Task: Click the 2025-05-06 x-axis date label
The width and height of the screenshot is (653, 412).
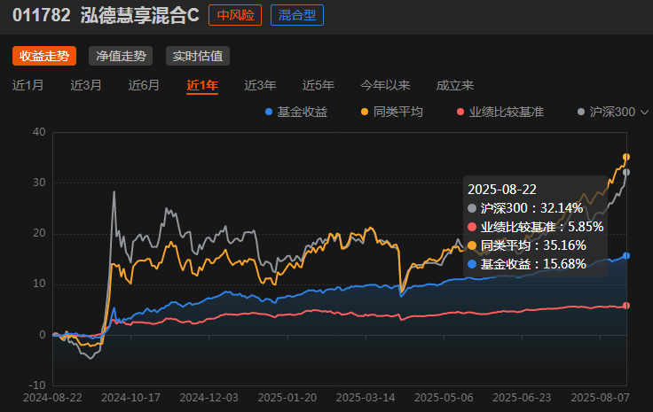Action: tap(444, 398)
